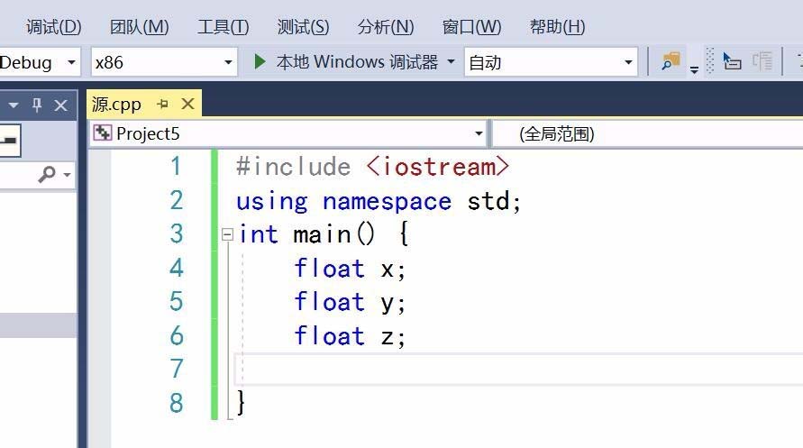
Task: Open the x86 platform dropdown
Action: tap(164, 62)
